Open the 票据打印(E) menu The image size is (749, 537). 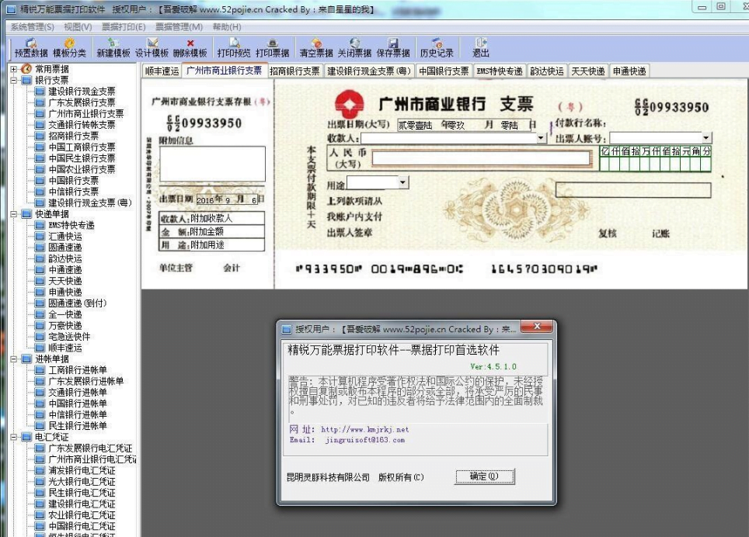(124, 27)
